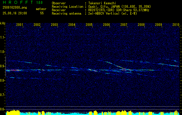Click the gray frequency range bar near 0.9 kHz

click(x=5, y=66)
